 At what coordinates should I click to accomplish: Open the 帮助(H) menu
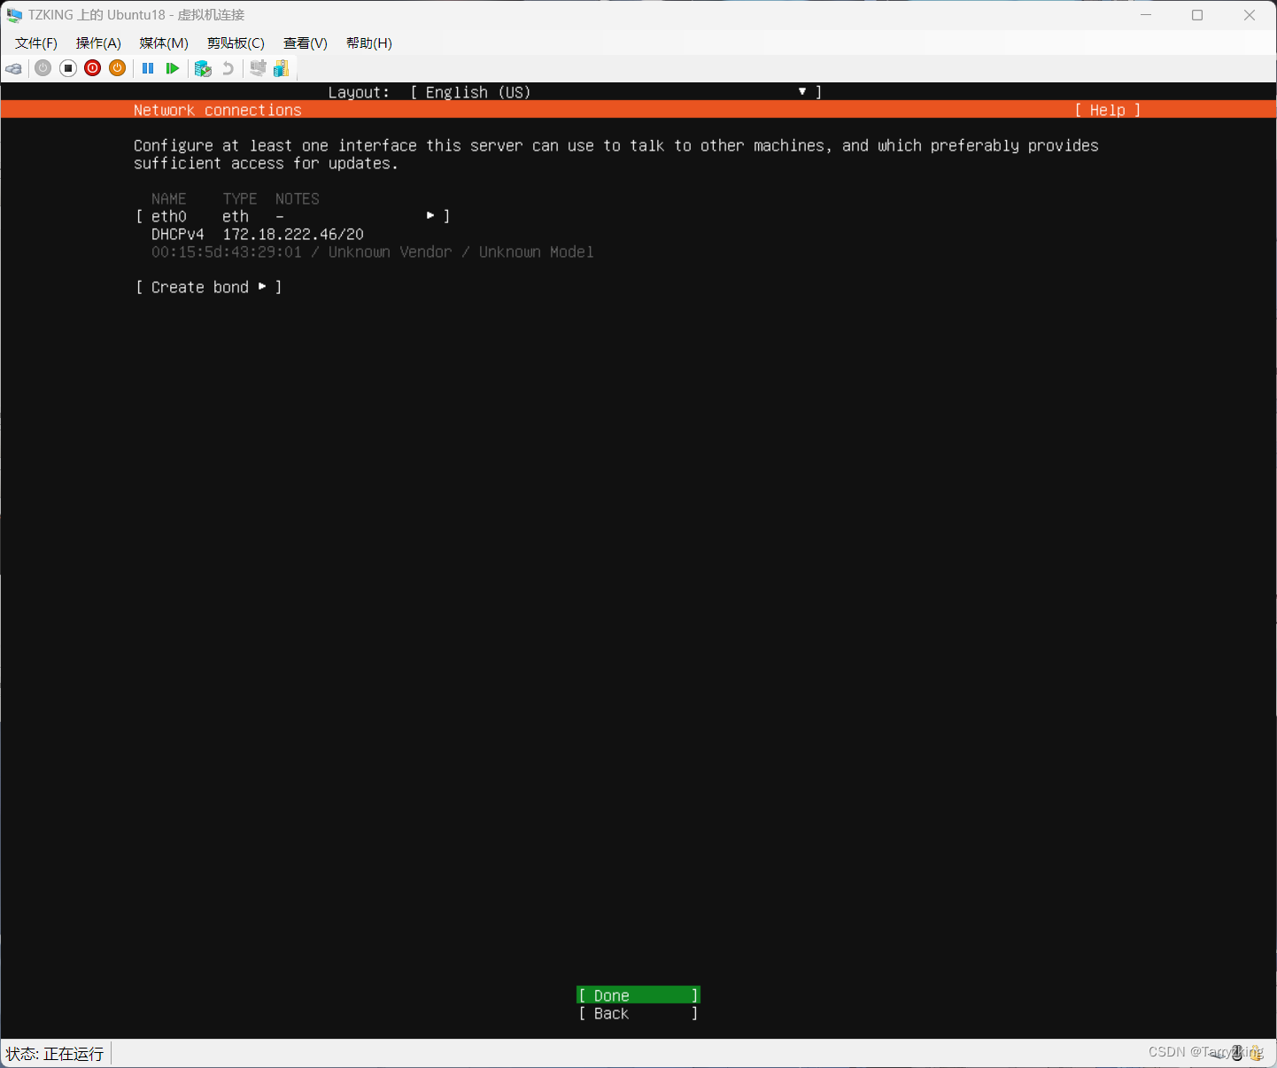pos(369,43)
